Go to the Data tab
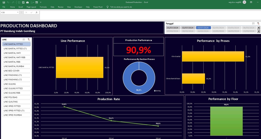The width and height of the screenshot is (261, 139). coord(52,7)
